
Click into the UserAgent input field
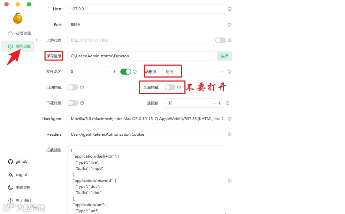147,118
